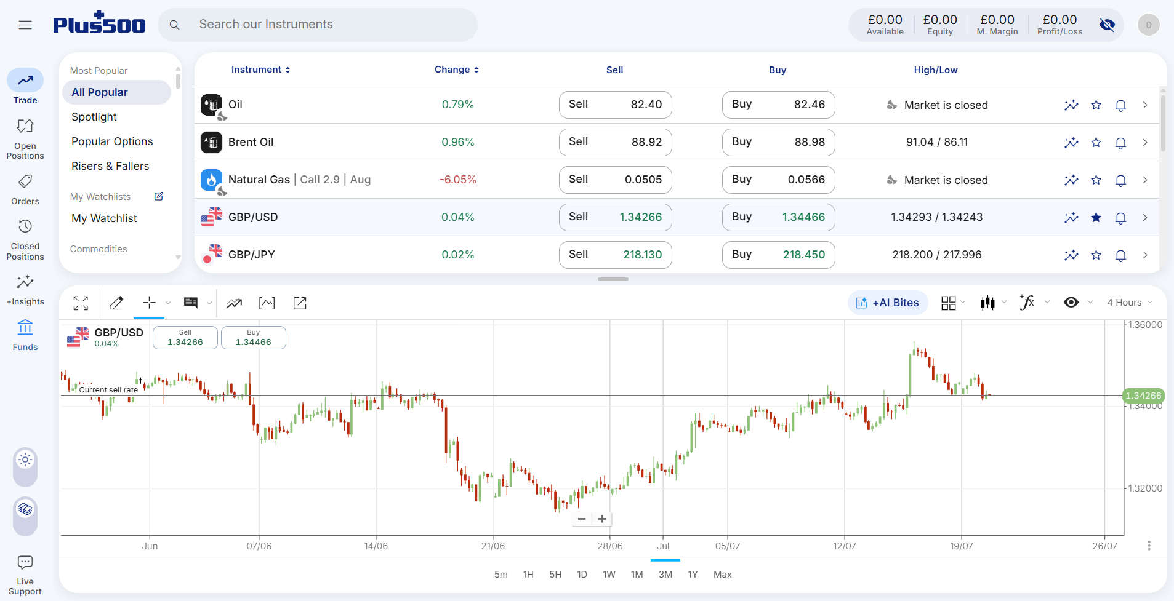The height and width of the screenshot is (601, 1174).
Task: Zoom out the chart with minus
Action: point(582,519)
